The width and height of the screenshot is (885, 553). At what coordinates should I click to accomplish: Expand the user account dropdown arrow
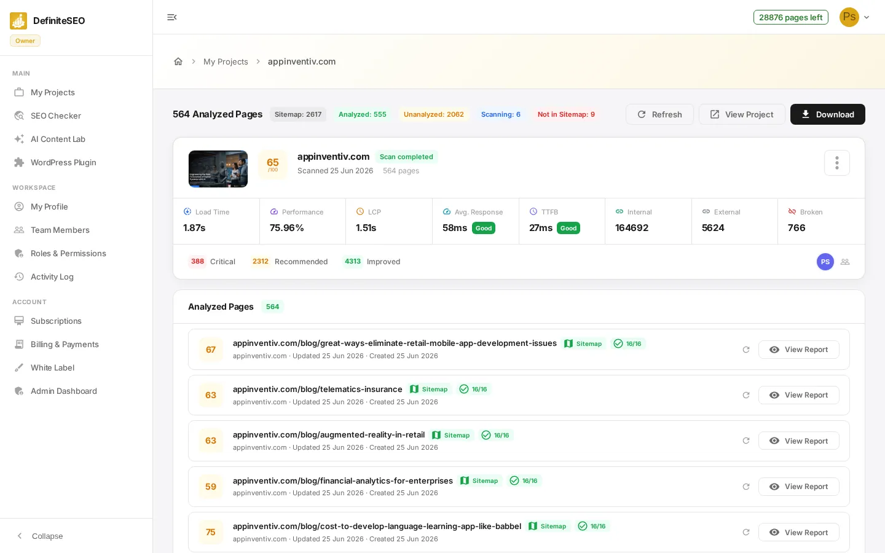(x=867, y=17)
